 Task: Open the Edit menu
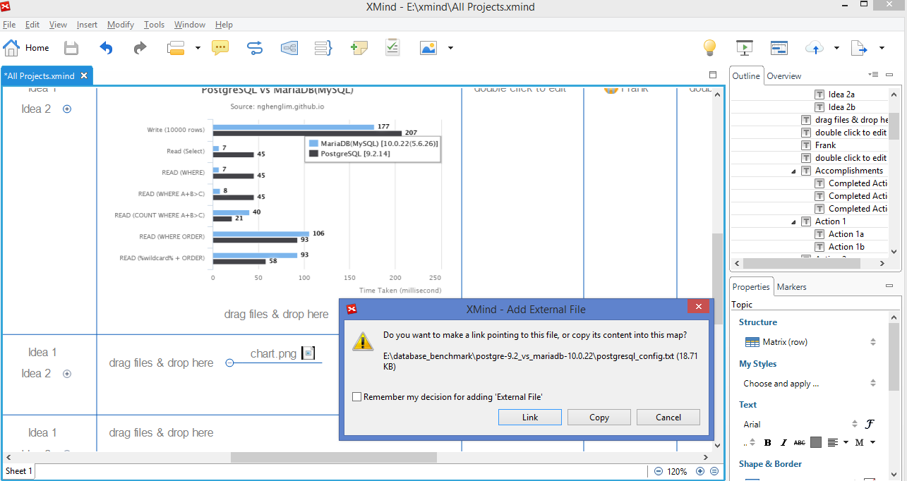(x=32, y=24)
